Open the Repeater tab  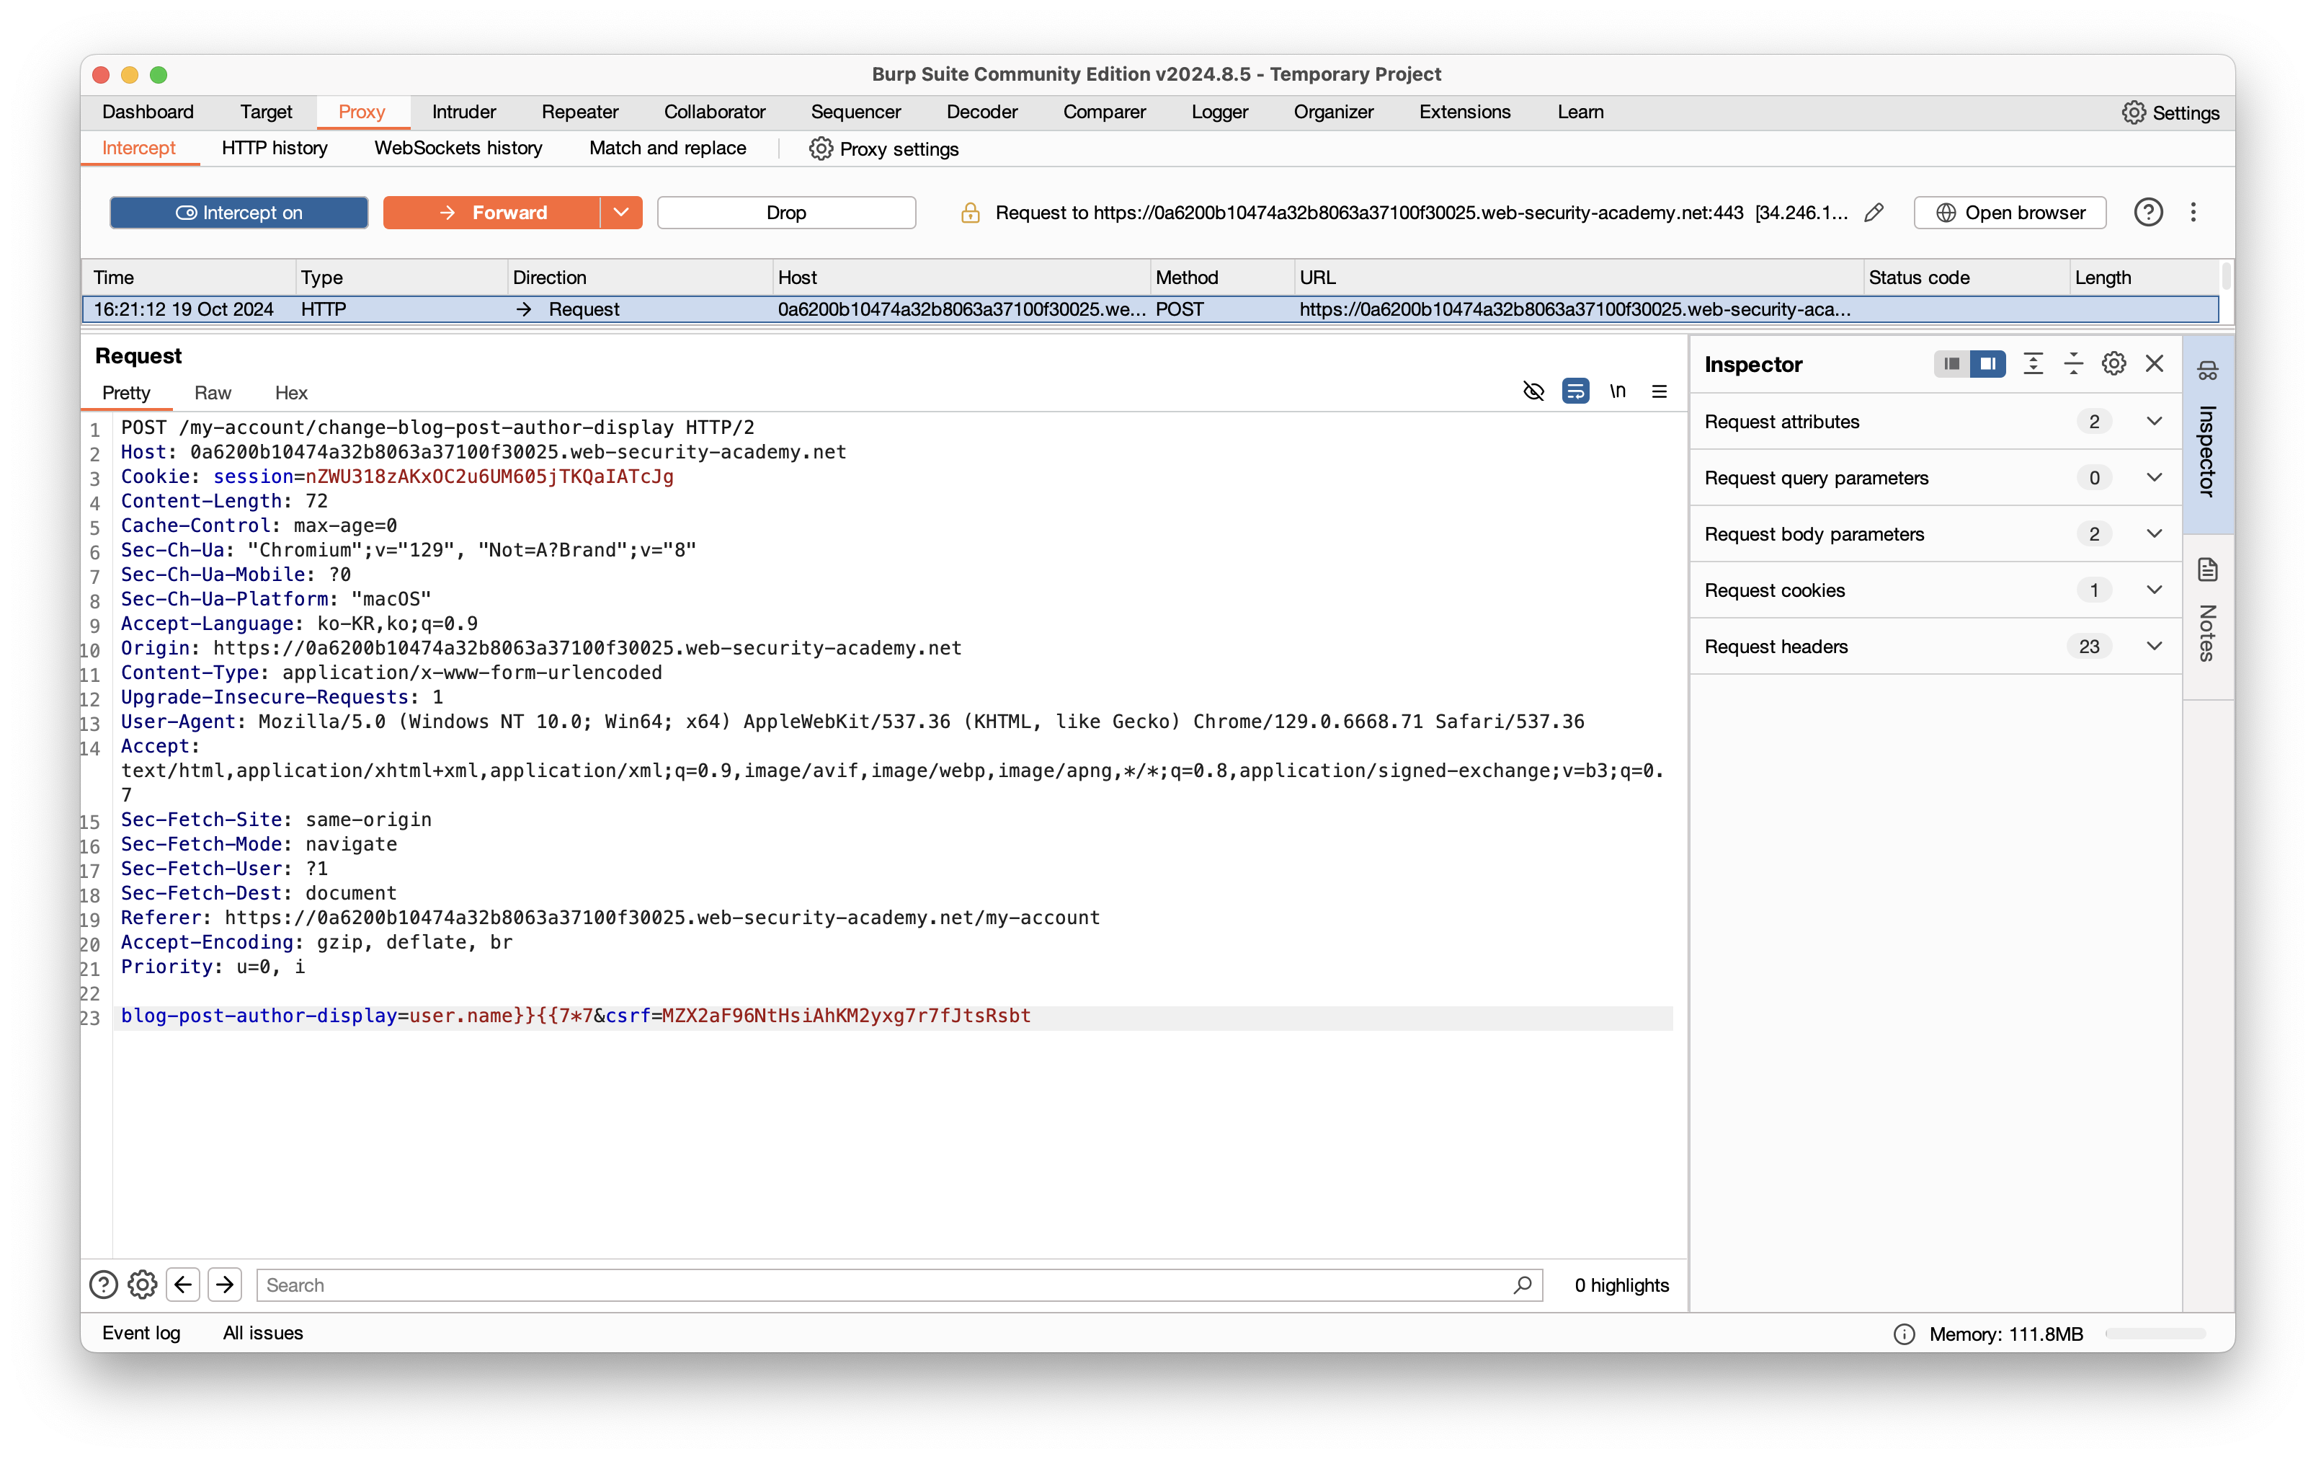coord(579,112)
